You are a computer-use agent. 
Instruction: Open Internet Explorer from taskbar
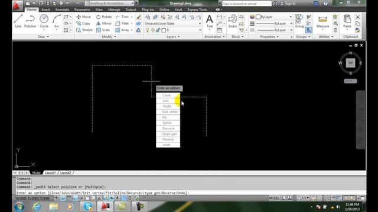37,207
